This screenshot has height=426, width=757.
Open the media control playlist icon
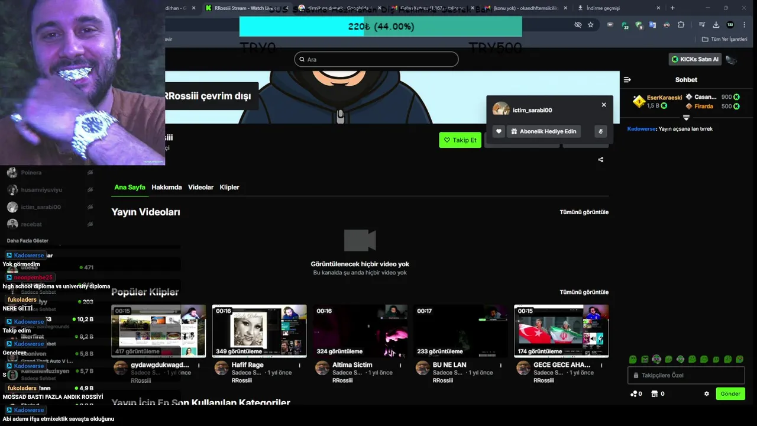click(x=702, y=25)
